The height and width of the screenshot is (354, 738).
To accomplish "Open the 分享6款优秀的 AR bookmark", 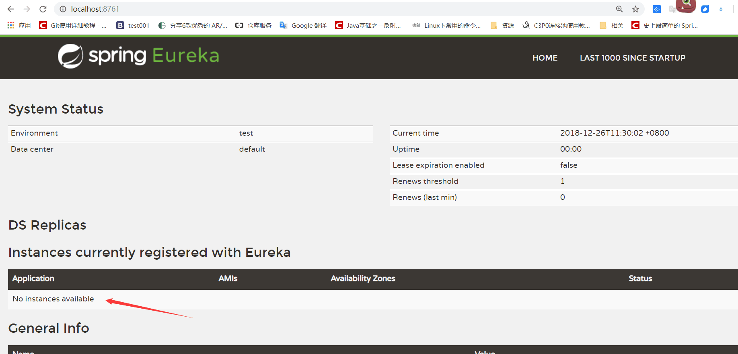I will 193,25.
